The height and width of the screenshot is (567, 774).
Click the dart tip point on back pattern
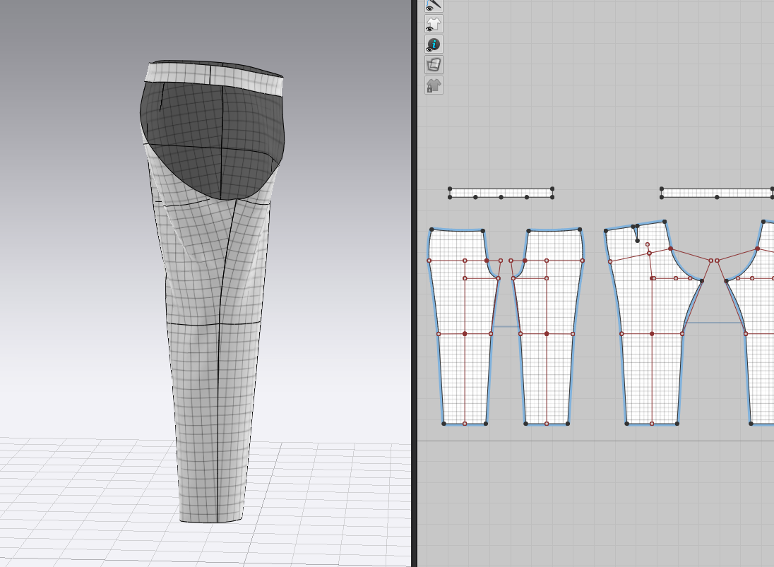637,241
